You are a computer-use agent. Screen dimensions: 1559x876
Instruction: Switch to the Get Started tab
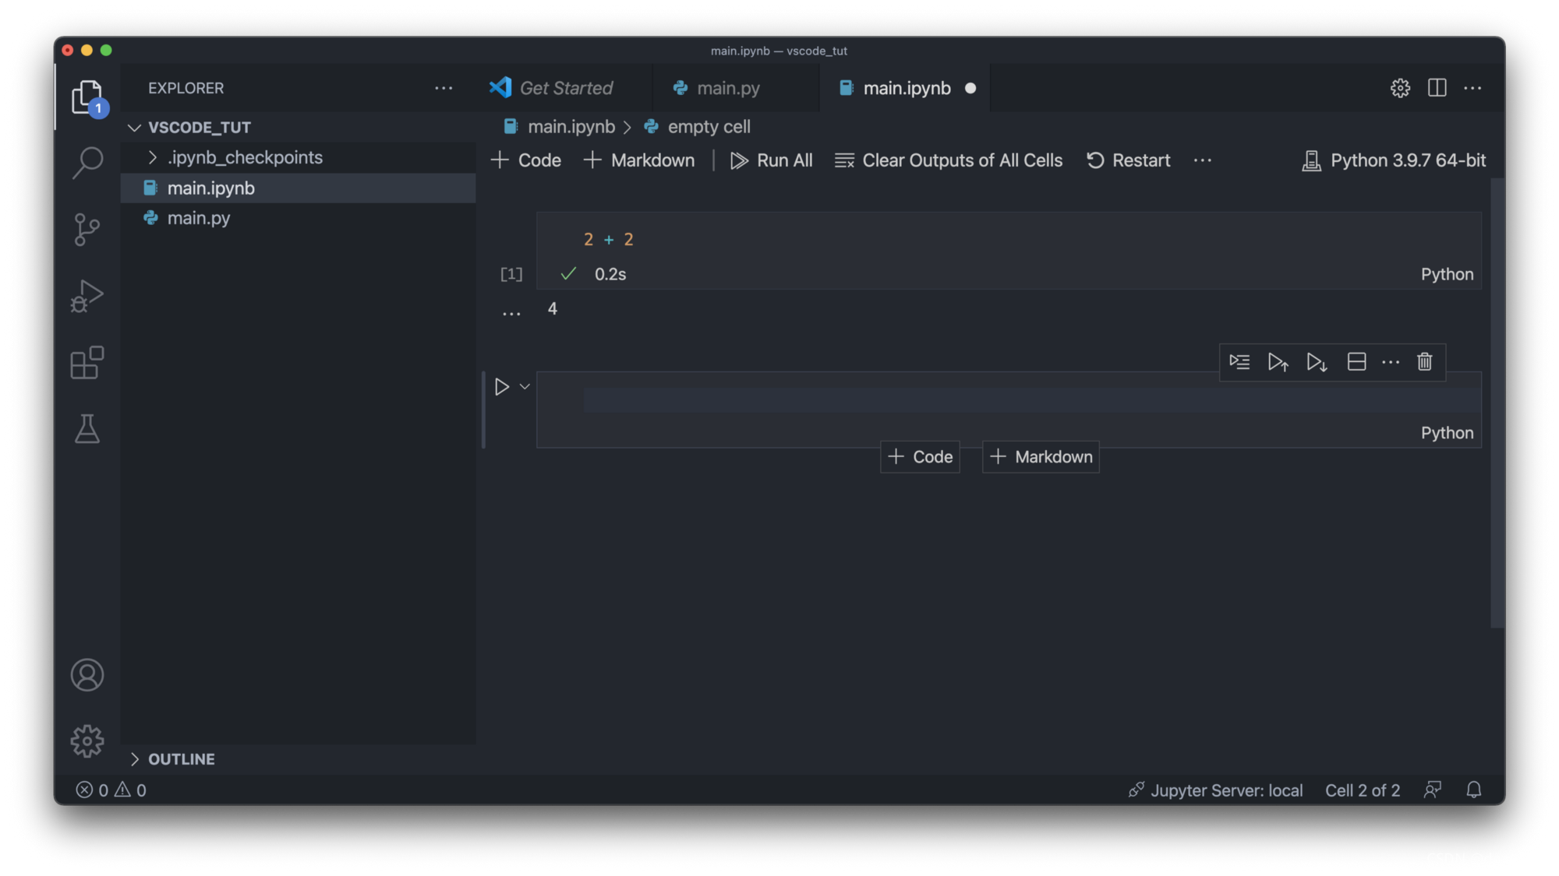[x=565, y=88]
